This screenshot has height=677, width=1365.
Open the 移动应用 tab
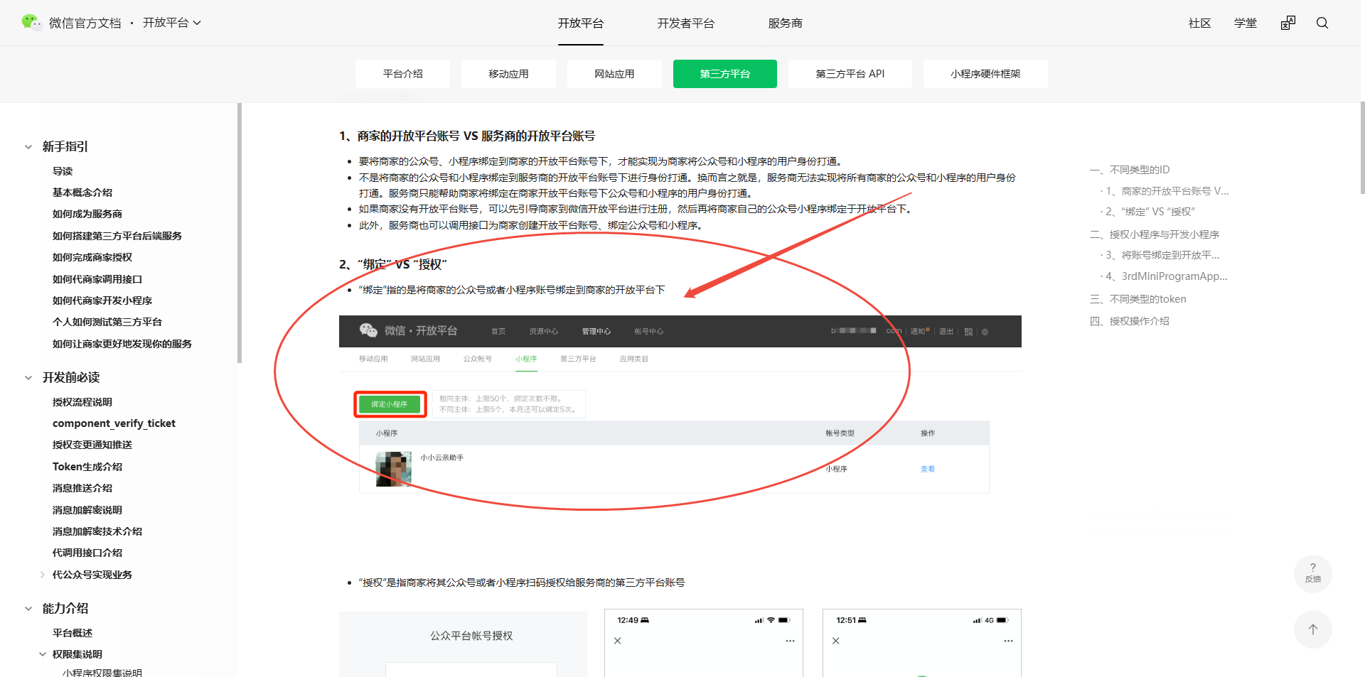[x=509, y=74]
